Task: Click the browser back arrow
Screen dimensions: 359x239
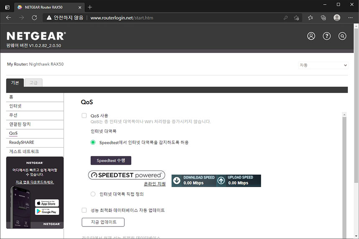Action: click(x=8, y=18)
